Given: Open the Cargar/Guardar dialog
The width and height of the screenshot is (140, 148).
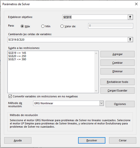Looking at the screenshot, I should [x=117, y=90].
